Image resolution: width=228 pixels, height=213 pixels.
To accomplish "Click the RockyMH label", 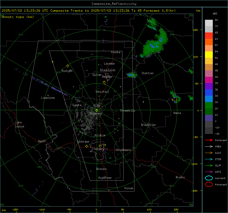I will (67, 71).
